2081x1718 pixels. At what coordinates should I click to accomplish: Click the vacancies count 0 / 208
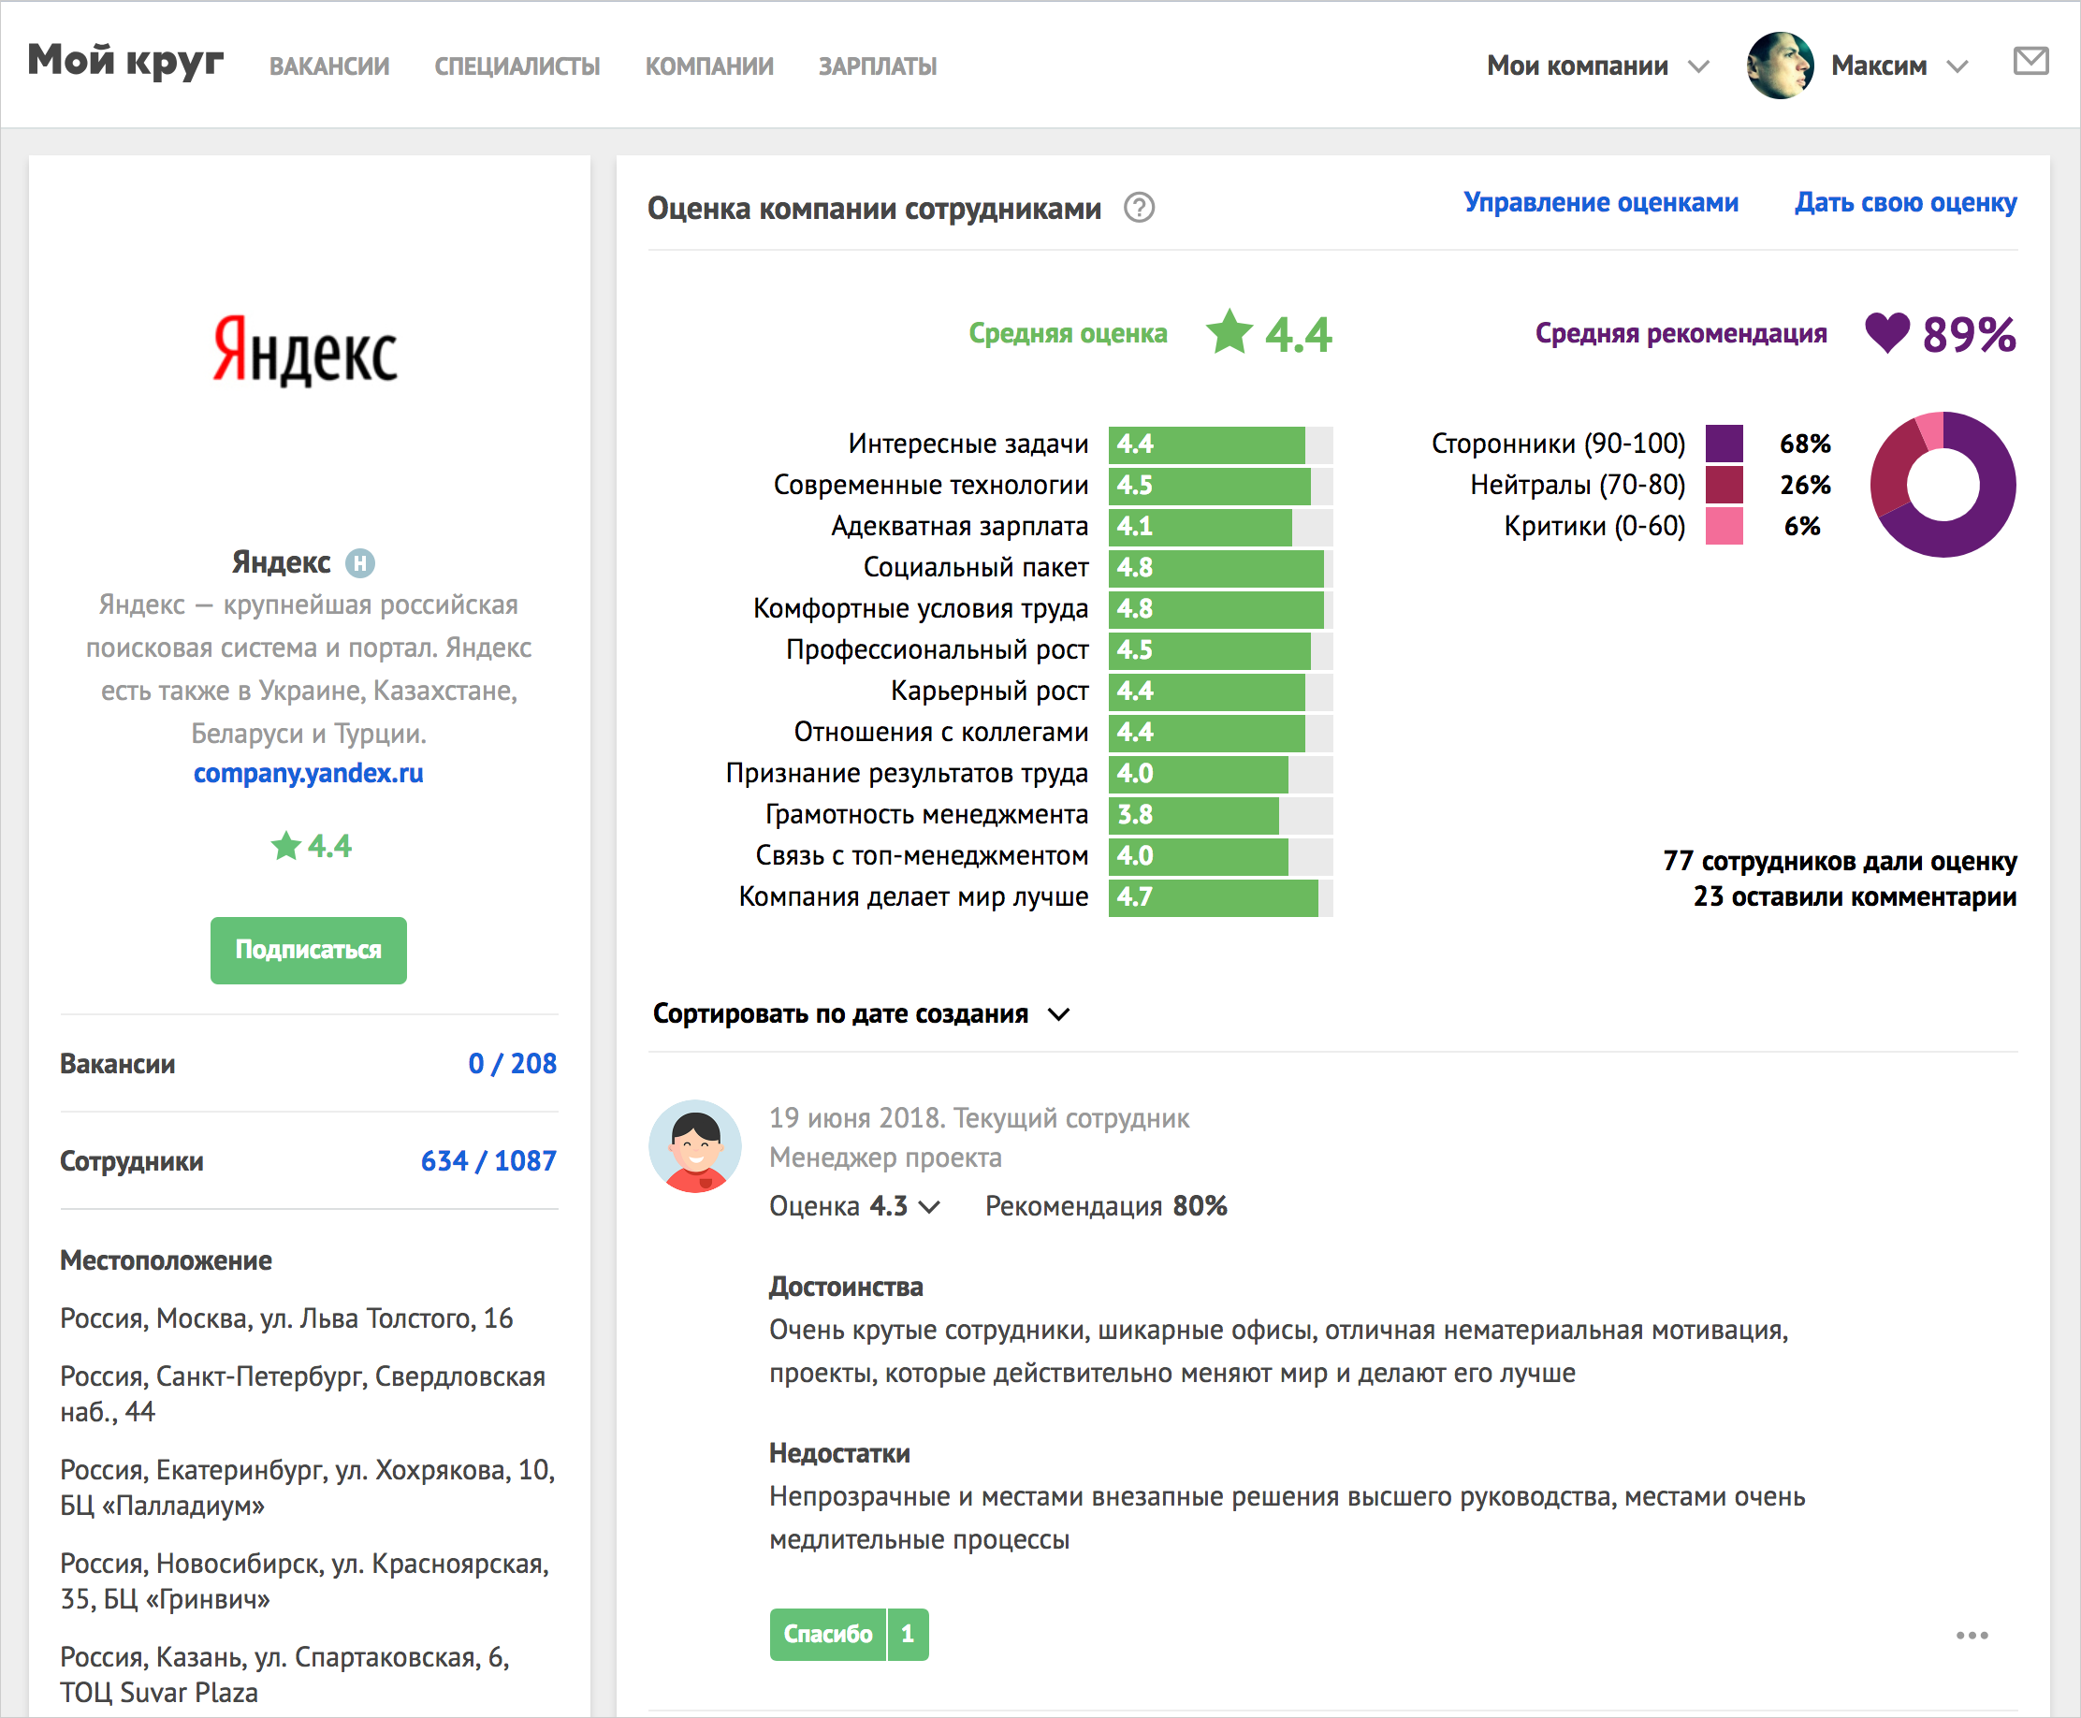513,1064
